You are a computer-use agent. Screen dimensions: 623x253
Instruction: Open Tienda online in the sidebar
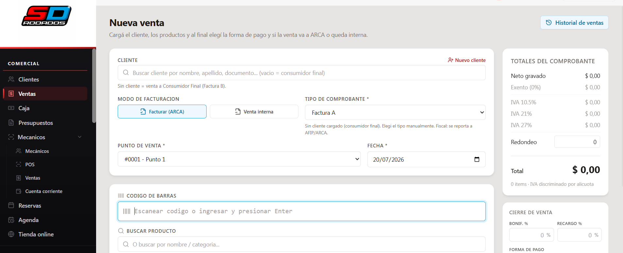(x=45, y=234)
